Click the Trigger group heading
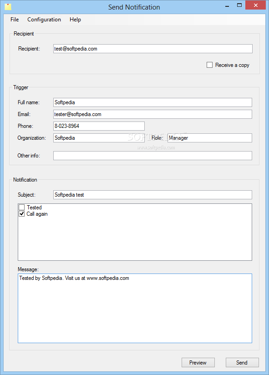This screenshot has height=375, width=269. 21,87
